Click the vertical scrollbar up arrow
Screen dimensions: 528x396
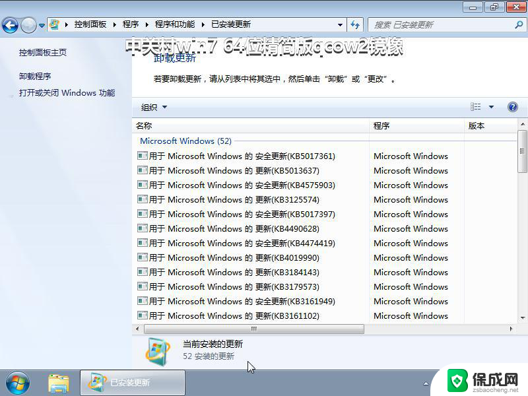tap(522, 124)
